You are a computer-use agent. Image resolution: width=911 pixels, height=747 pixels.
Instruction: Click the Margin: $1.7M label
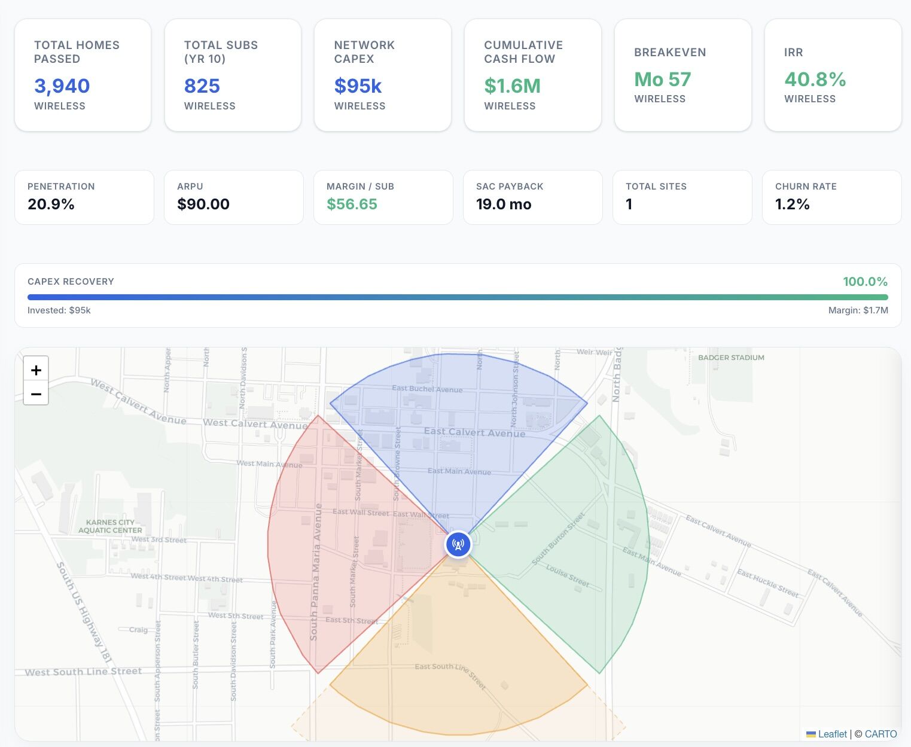[x=858, y=310]
